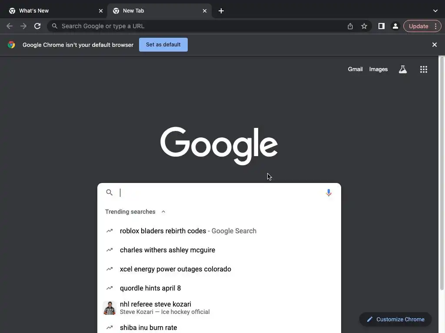Image resolution: width=445 pixels, height=333 pixels.
Task: Select suggestion shiba inu burn rate
Action: pos(219,327)
